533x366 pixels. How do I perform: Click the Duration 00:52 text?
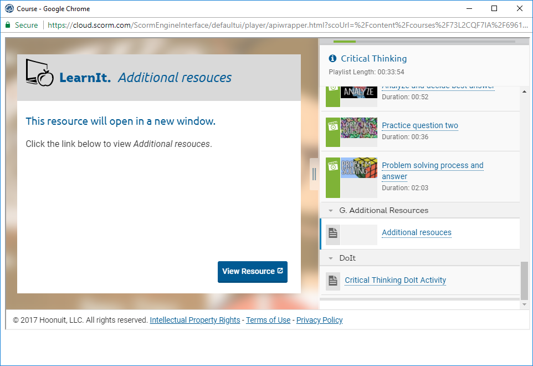pyautogui.click(x=405, y=97)
